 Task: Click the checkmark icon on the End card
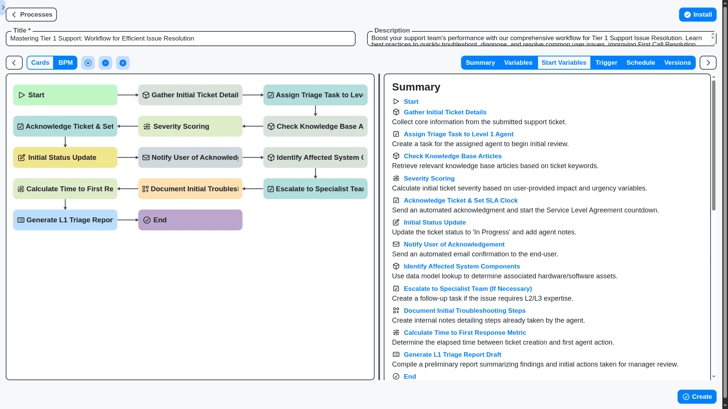click(147, 220)
